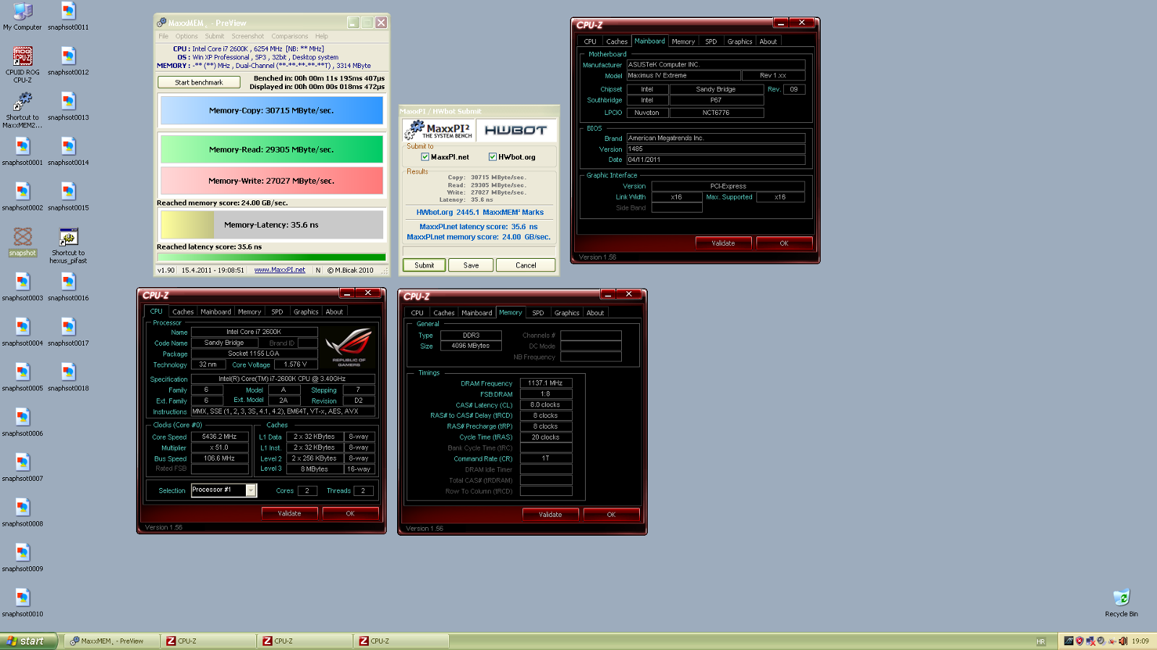Click the DRAM Frequency value 1137.1 MHz

tap(545, 383)
